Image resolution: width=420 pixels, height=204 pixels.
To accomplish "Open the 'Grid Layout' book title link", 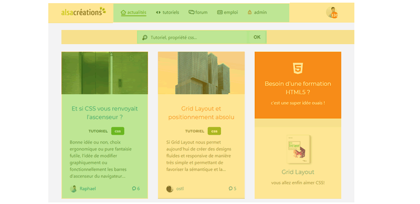I will [x=298, y=172].
